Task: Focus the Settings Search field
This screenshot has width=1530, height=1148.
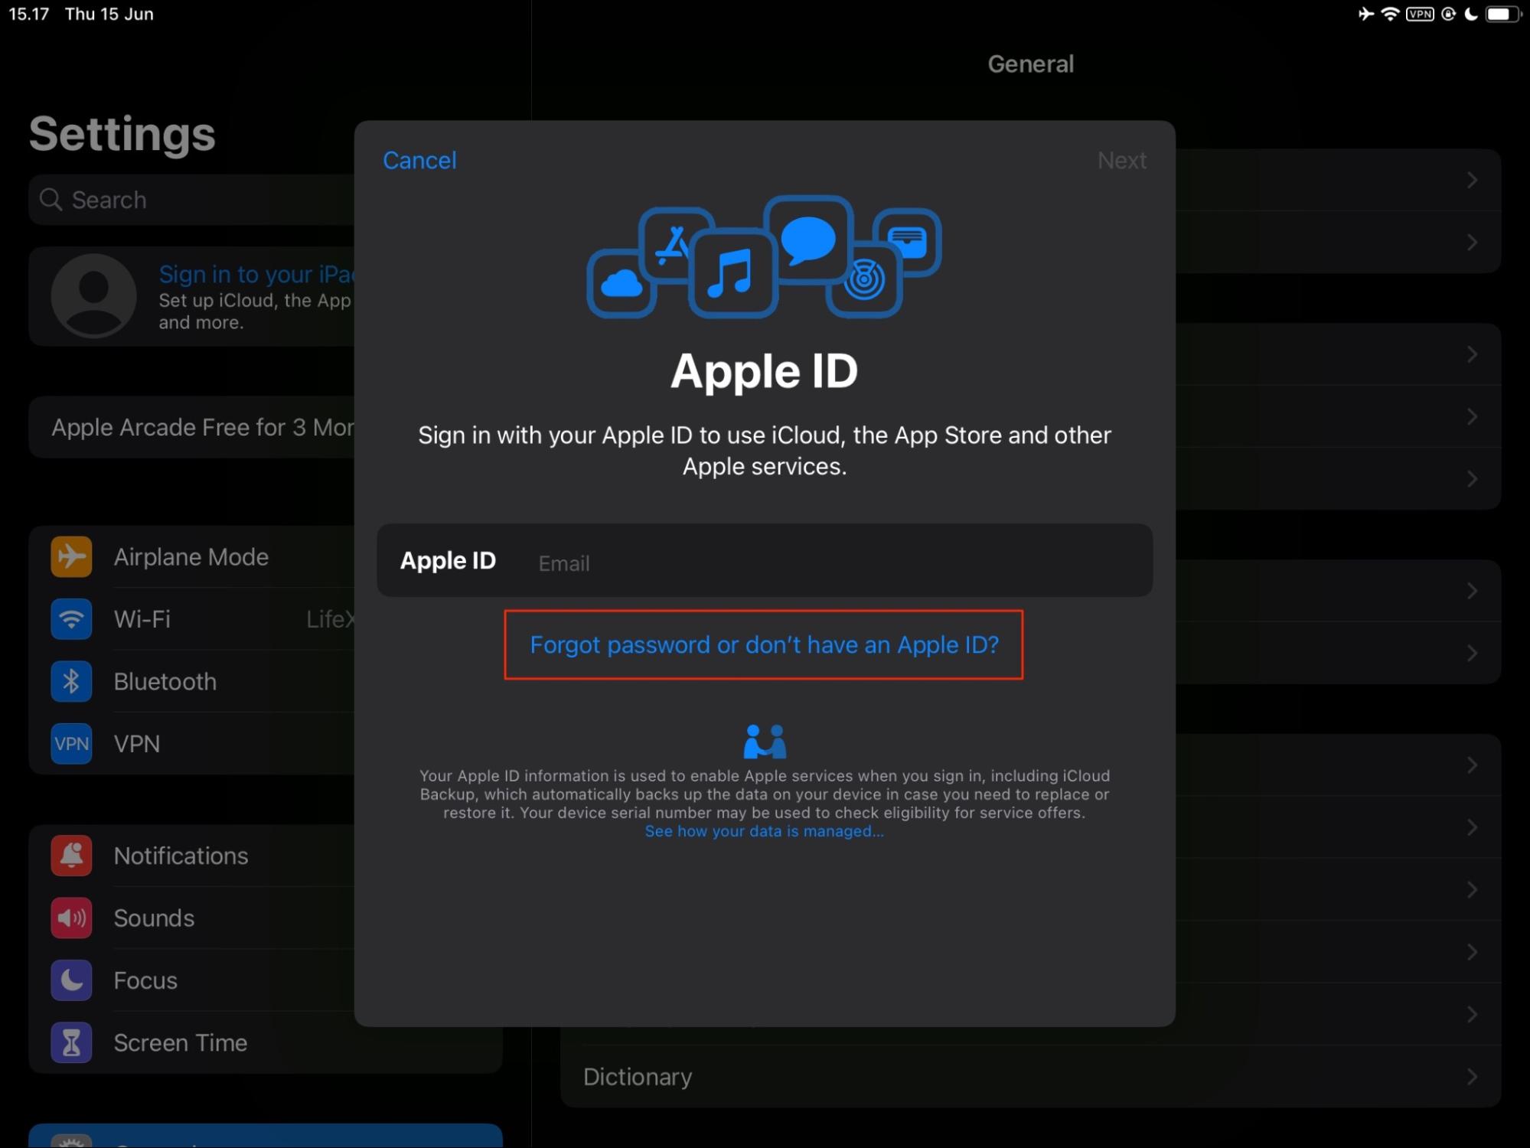Action: pos(191,200)
